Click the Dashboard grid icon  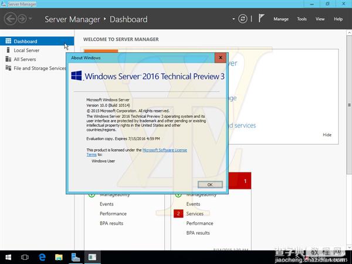(8, 41)
